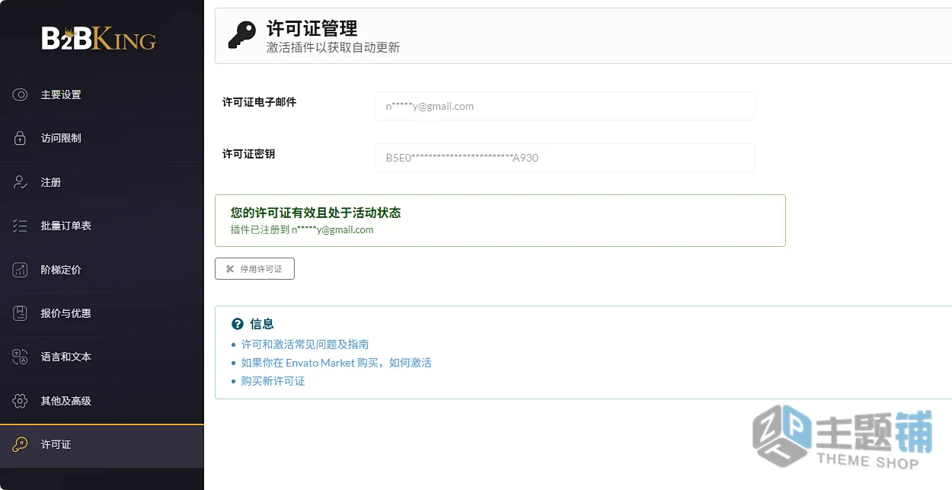Click the lock icon beside 访问限制

click(x=21, y=138)
